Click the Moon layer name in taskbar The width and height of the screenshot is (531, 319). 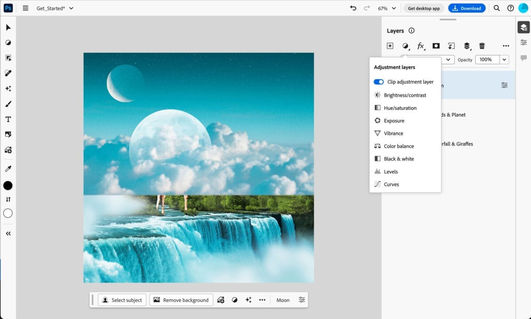point(283,300)
